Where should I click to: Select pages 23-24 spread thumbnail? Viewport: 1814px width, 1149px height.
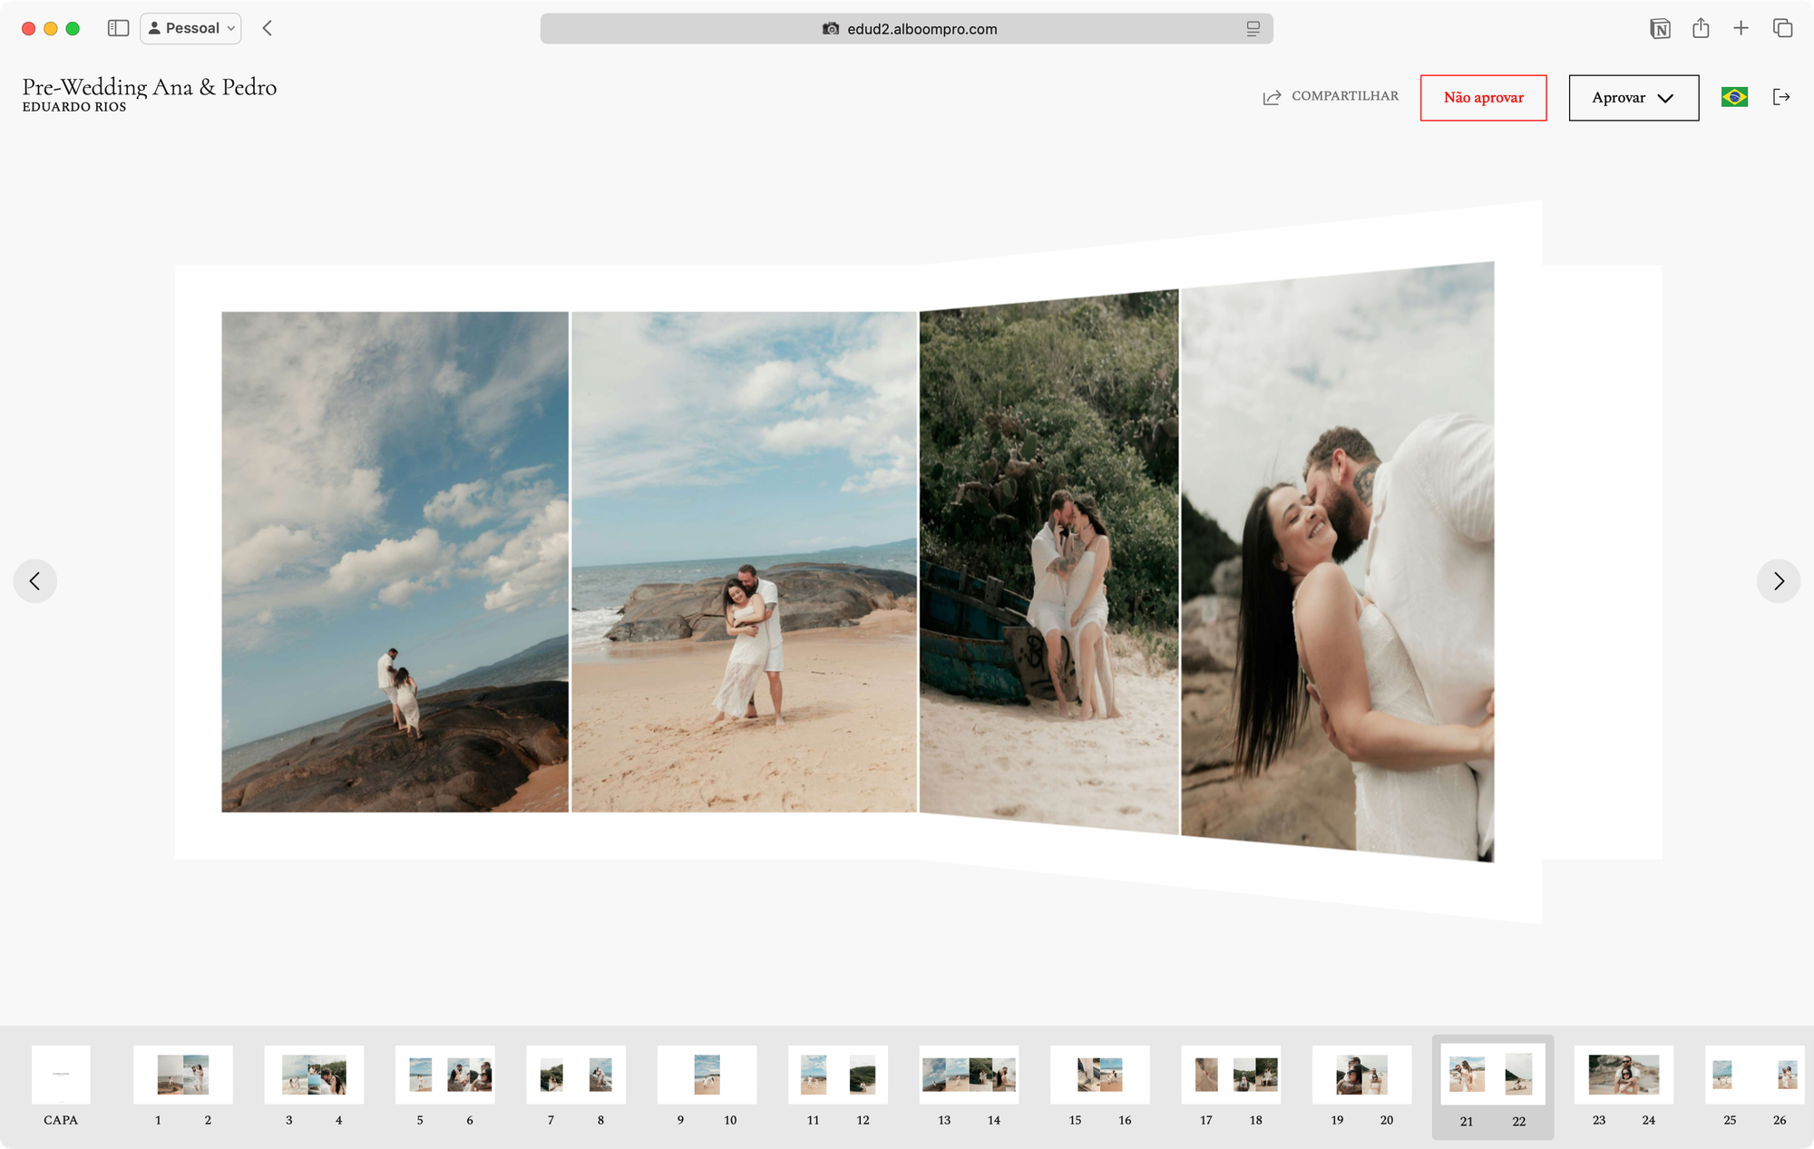[1624, 1076]
